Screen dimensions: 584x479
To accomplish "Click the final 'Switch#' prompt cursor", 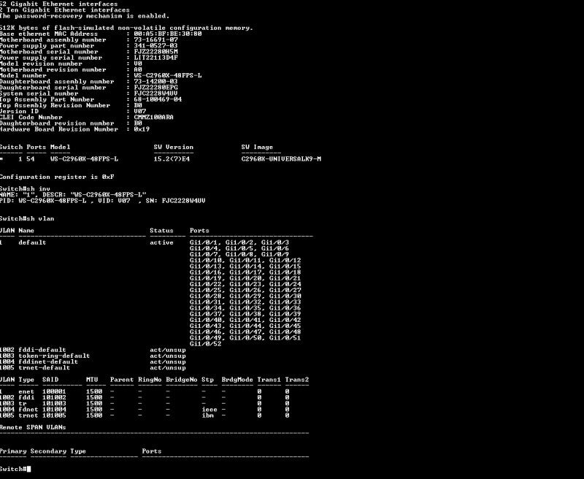I will pos(28,469).
